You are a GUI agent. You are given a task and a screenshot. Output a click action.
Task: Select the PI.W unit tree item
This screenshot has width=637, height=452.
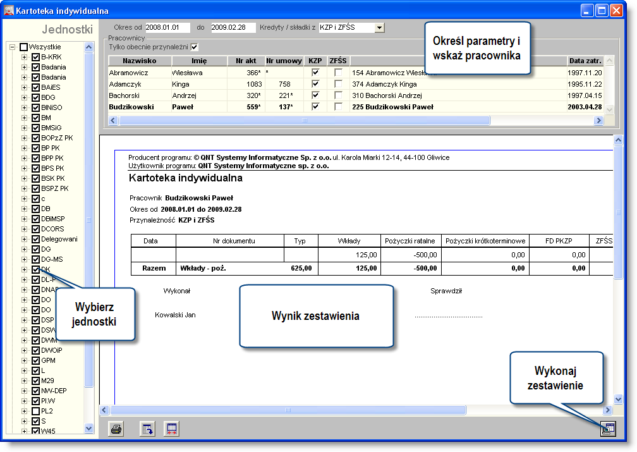click(48, 401)
